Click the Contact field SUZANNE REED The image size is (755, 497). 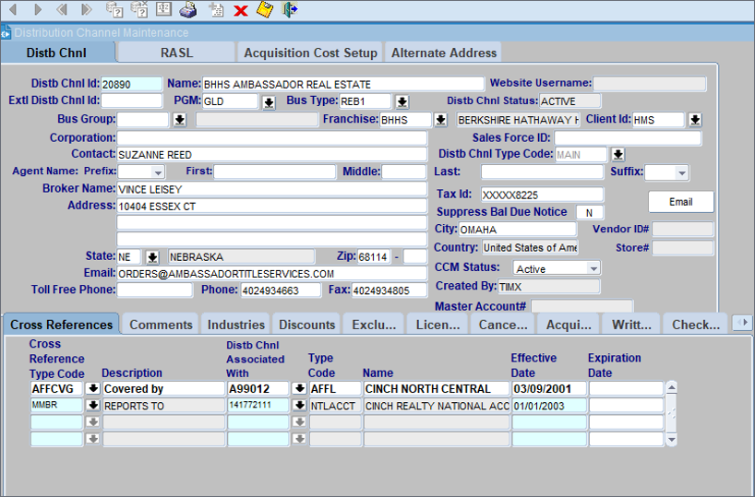(x=271, y=154)
